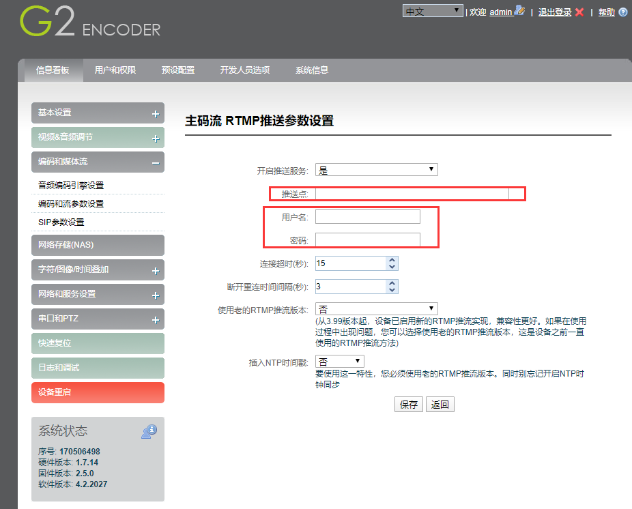Open 日志和调试 section
This screenshot has width=632, height=509.
(98, 368)
